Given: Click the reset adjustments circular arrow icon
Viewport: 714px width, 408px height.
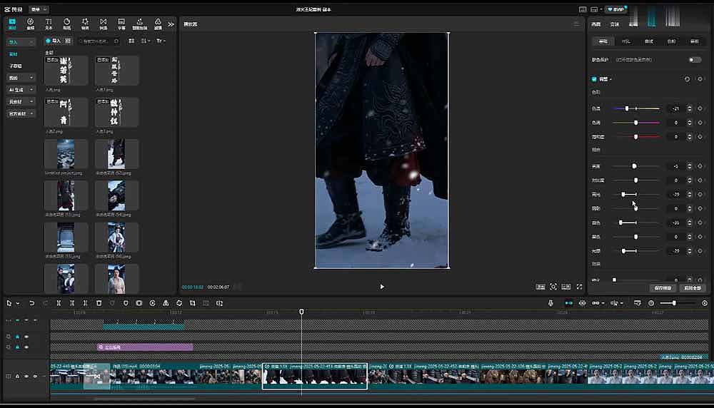Looking at the screenshot, I should [687, 79].
